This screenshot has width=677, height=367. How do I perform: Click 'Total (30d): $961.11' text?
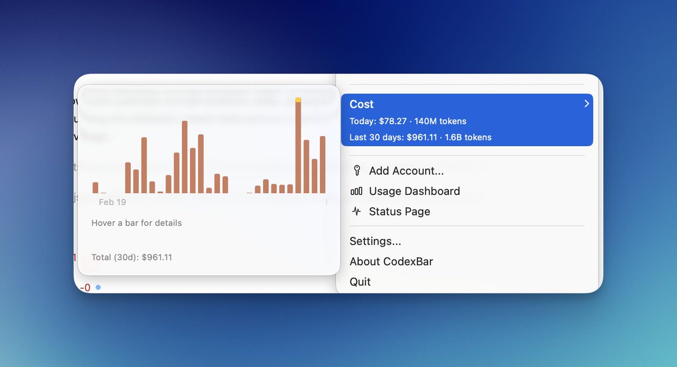pyautogui.click(x=131, y=257)
